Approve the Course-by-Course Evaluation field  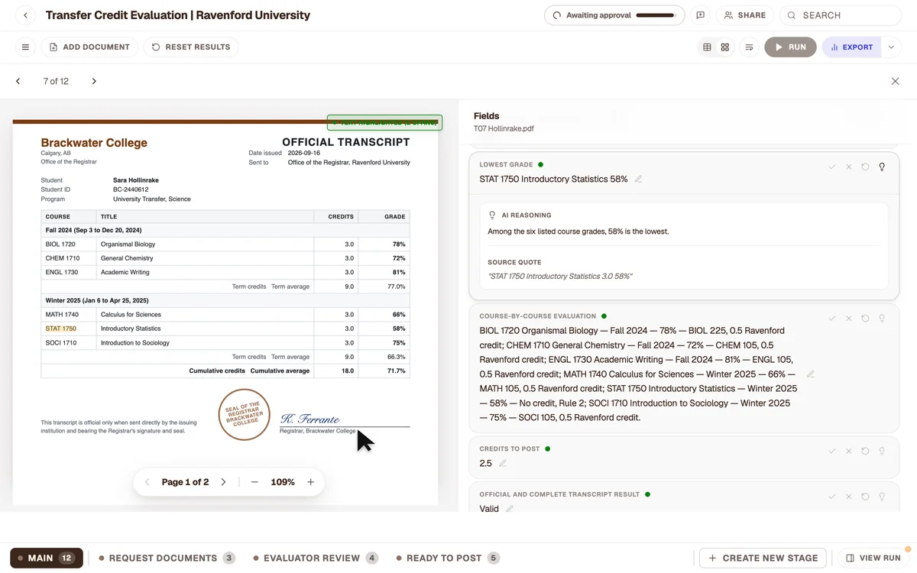click(832, 318)
